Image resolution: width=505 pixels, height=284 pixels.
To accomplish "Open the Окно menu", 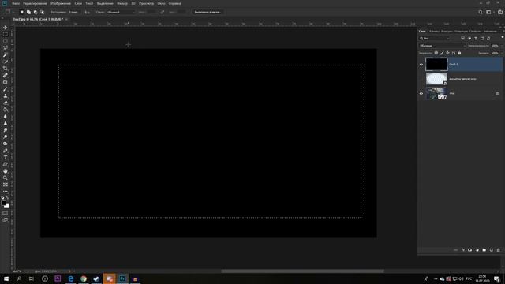I will pos(161,3).
